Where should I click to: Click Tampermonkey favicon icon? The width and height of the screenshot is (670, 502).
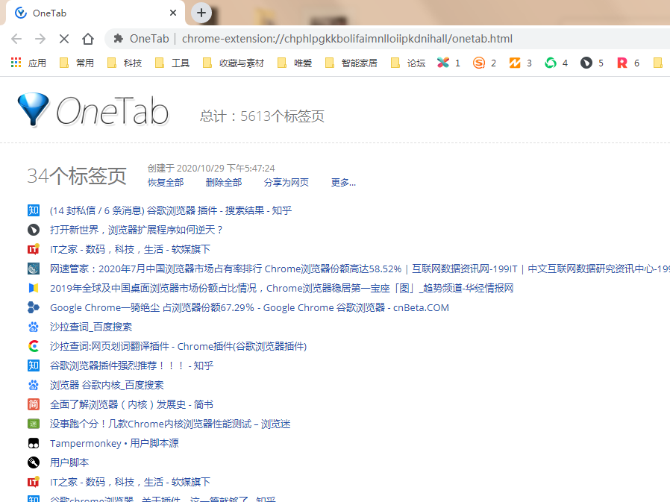tap(34, 443)
